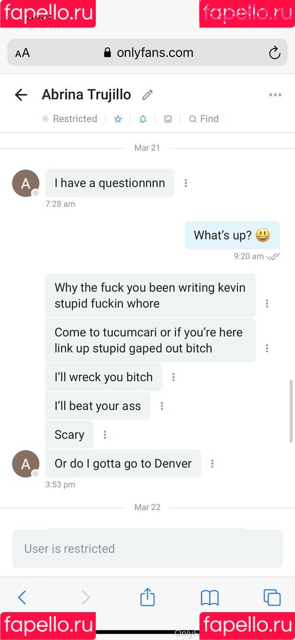Open Safari reader text size AA menu
Image resolution: width=295 pixels, height=640 pixels.
pyautogui.click(x=22, y=53)
